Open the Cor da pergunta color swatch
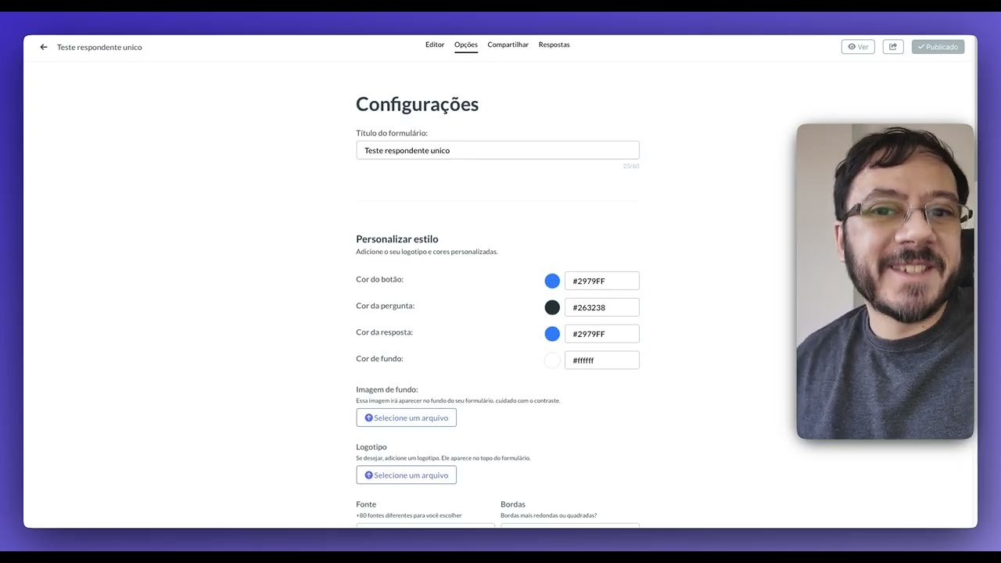1001x563 pixels. tap(552, 307)
